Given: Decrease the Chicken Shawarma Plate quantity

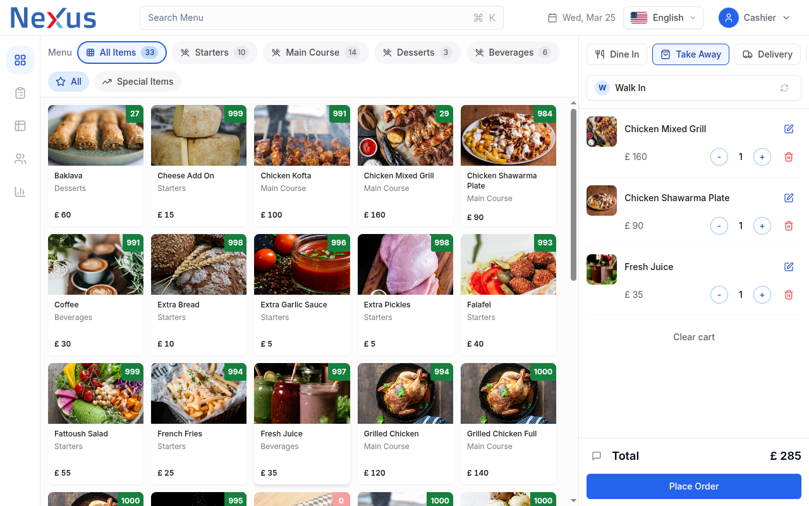Looking at the screenshot, I should pos(719,226).
